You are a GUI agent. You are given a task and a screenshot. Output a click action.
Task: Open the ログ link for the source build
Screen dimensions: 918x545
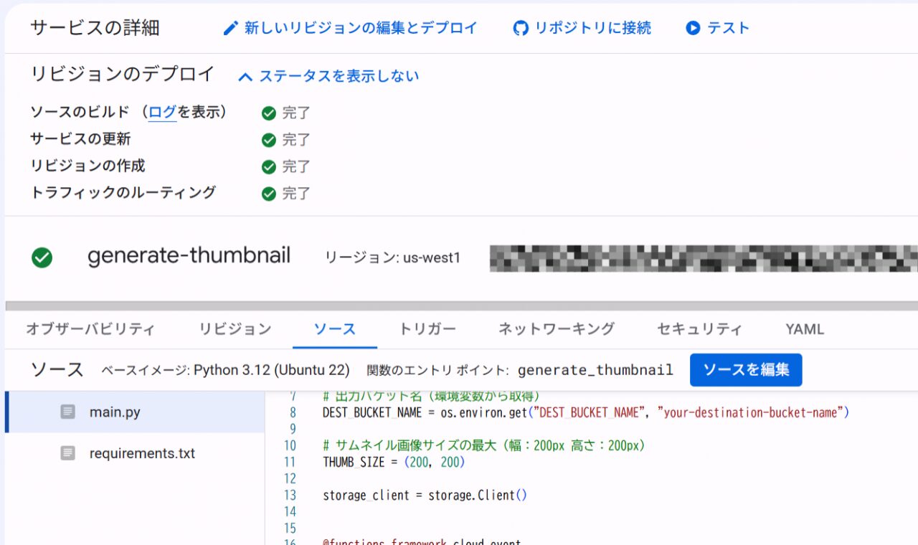(162, 112)
